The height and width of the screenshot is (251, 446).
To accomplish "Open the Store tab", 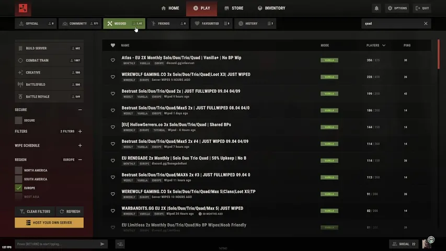I will (x=234, y=8).
